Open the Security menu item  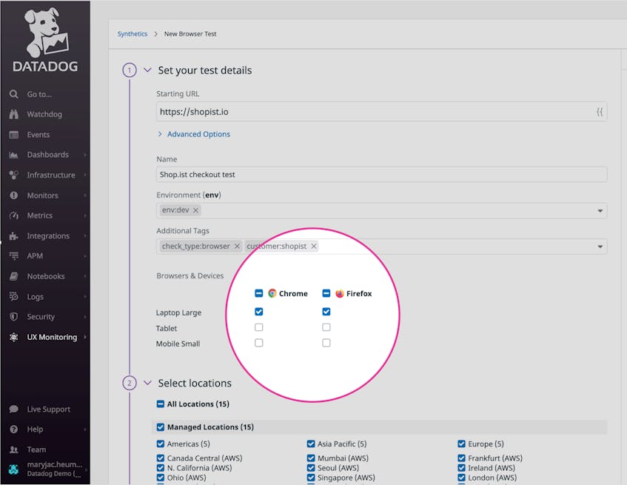coord(41,317)
